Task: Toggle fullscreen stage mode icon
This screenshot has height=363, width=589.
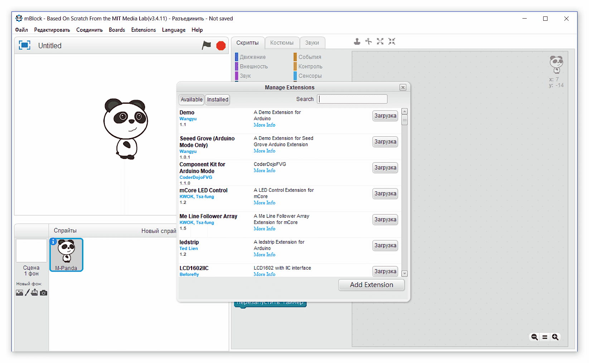Action: (x=24, y=45)
